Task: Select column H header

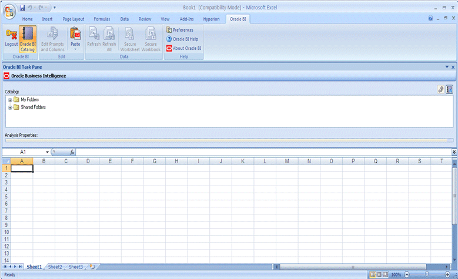Action: pyautogui.click(x=176, y=161)
